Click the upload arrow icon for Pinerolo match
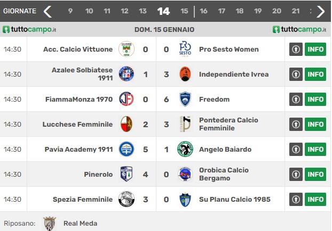332x231 pixels. tap(296, 174)
